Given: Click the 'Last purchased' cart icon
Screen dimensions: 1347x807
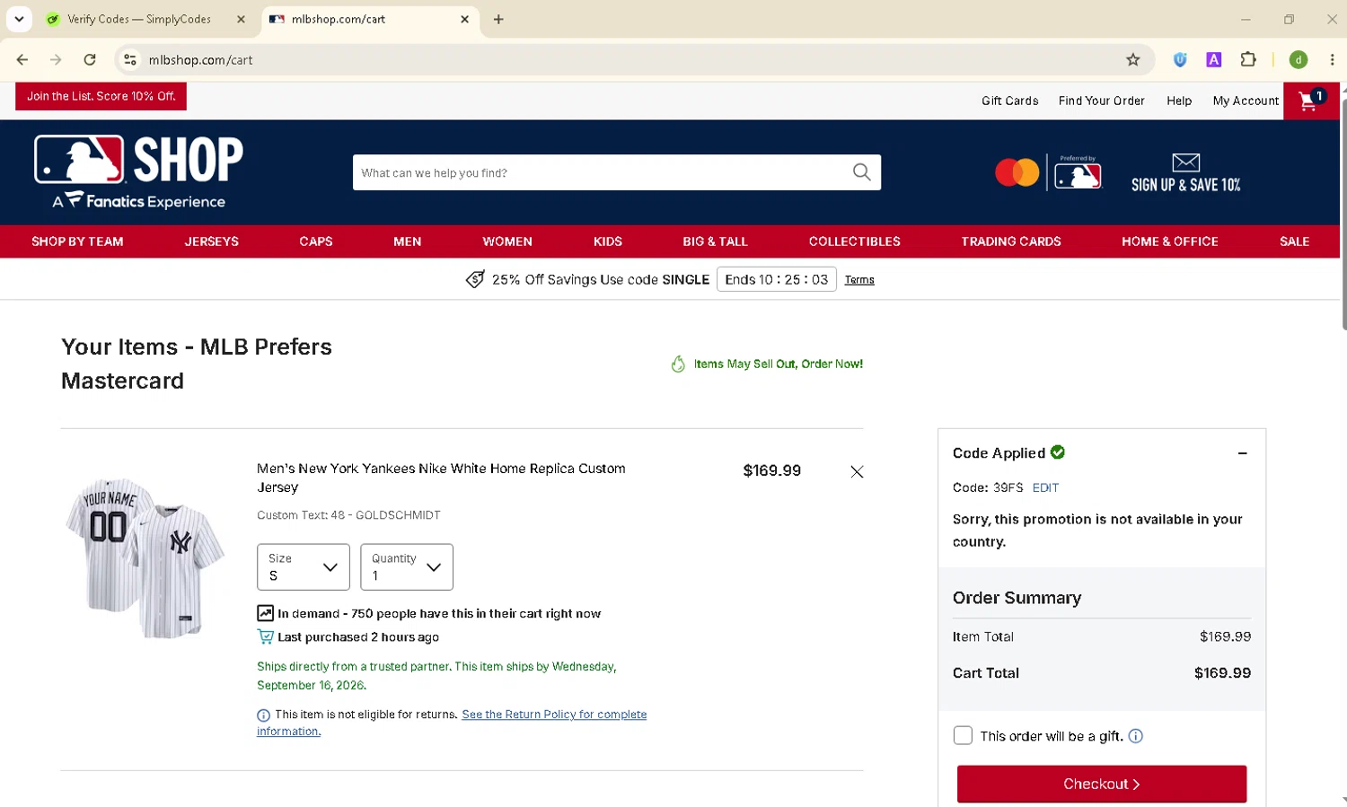Looking at the screenshot, I should 265,636.
